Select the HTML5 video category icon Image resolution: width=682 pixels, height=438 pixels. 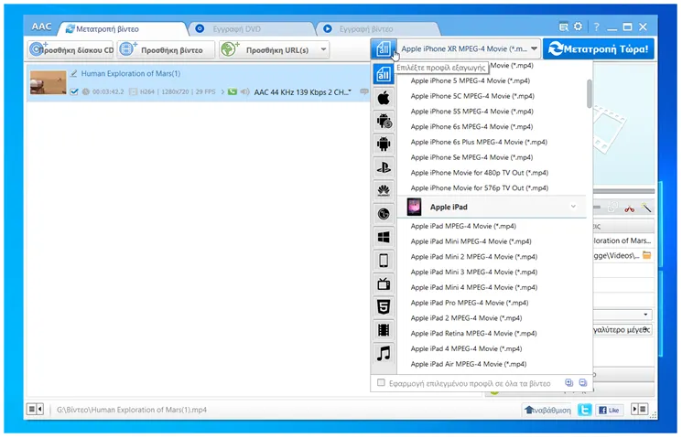384,306
